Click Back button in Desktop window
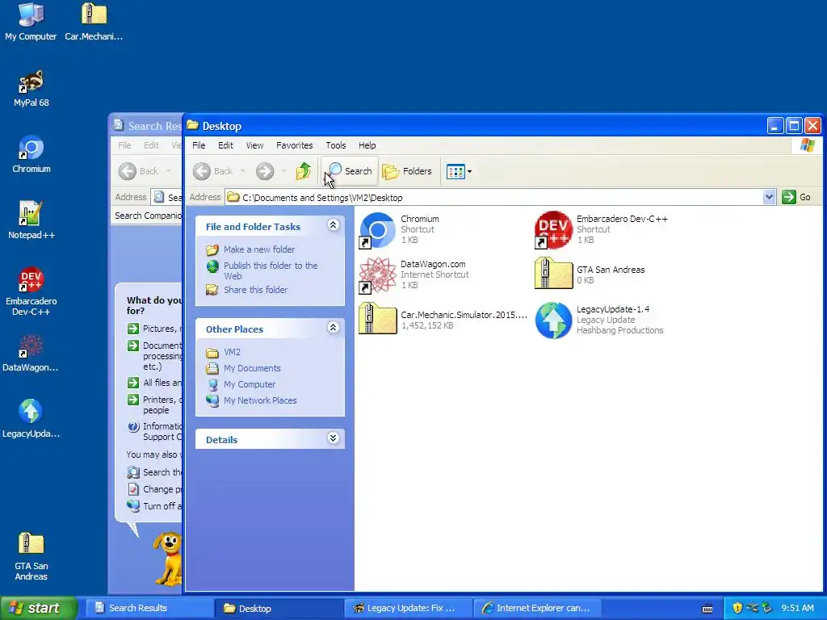This screenshot has height=620, width=827. pyautogui.click(x=213, y=171)
